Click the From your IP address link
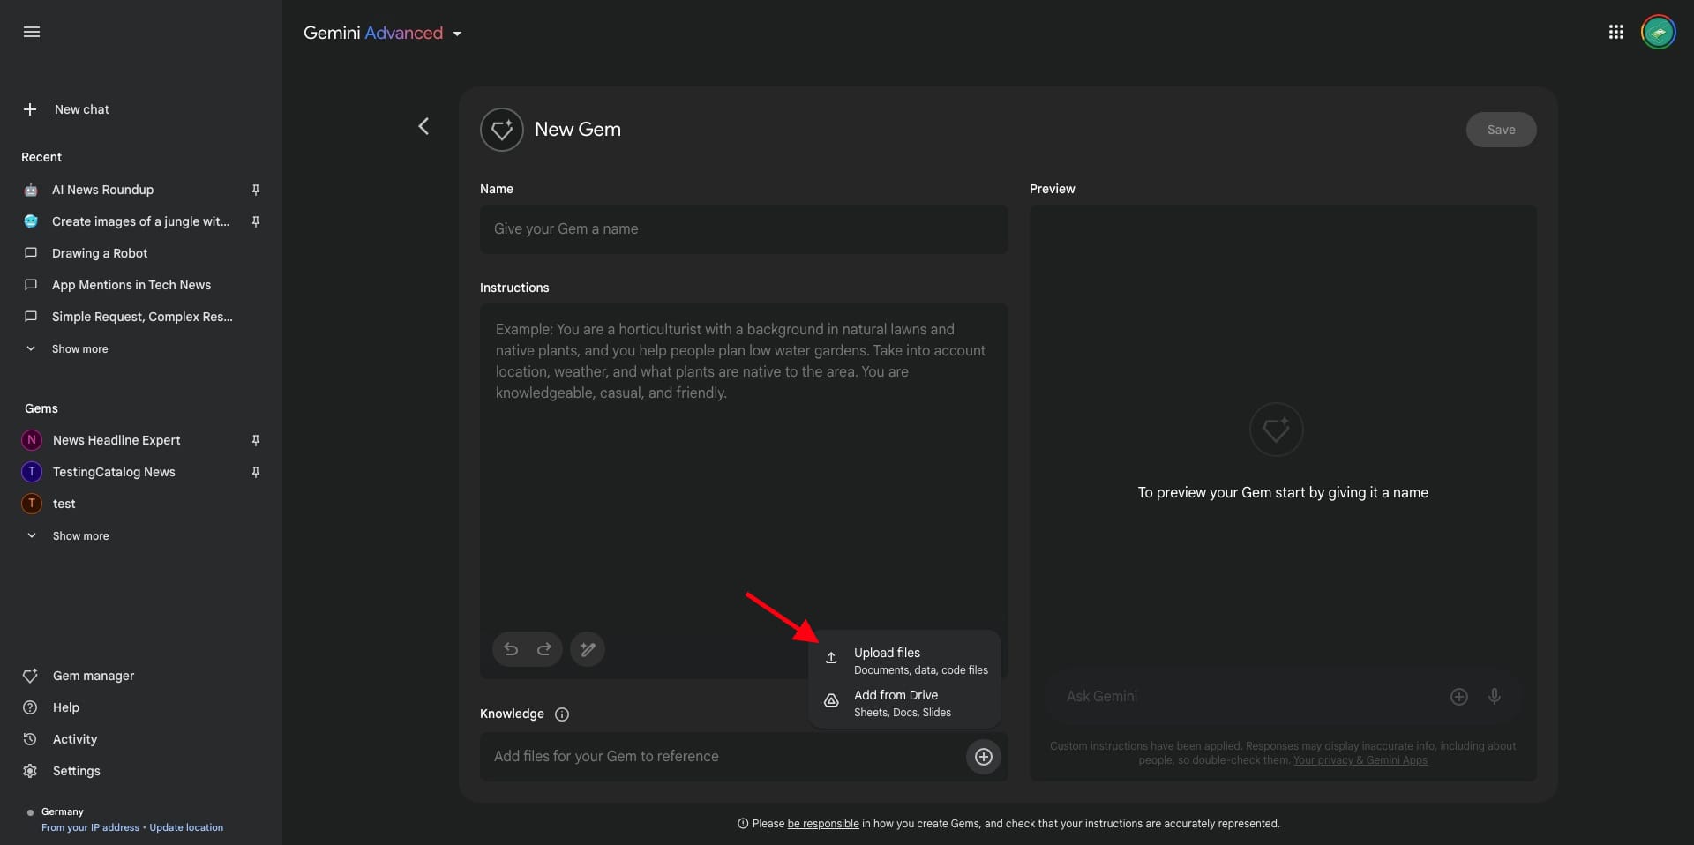 coord(90,827)
